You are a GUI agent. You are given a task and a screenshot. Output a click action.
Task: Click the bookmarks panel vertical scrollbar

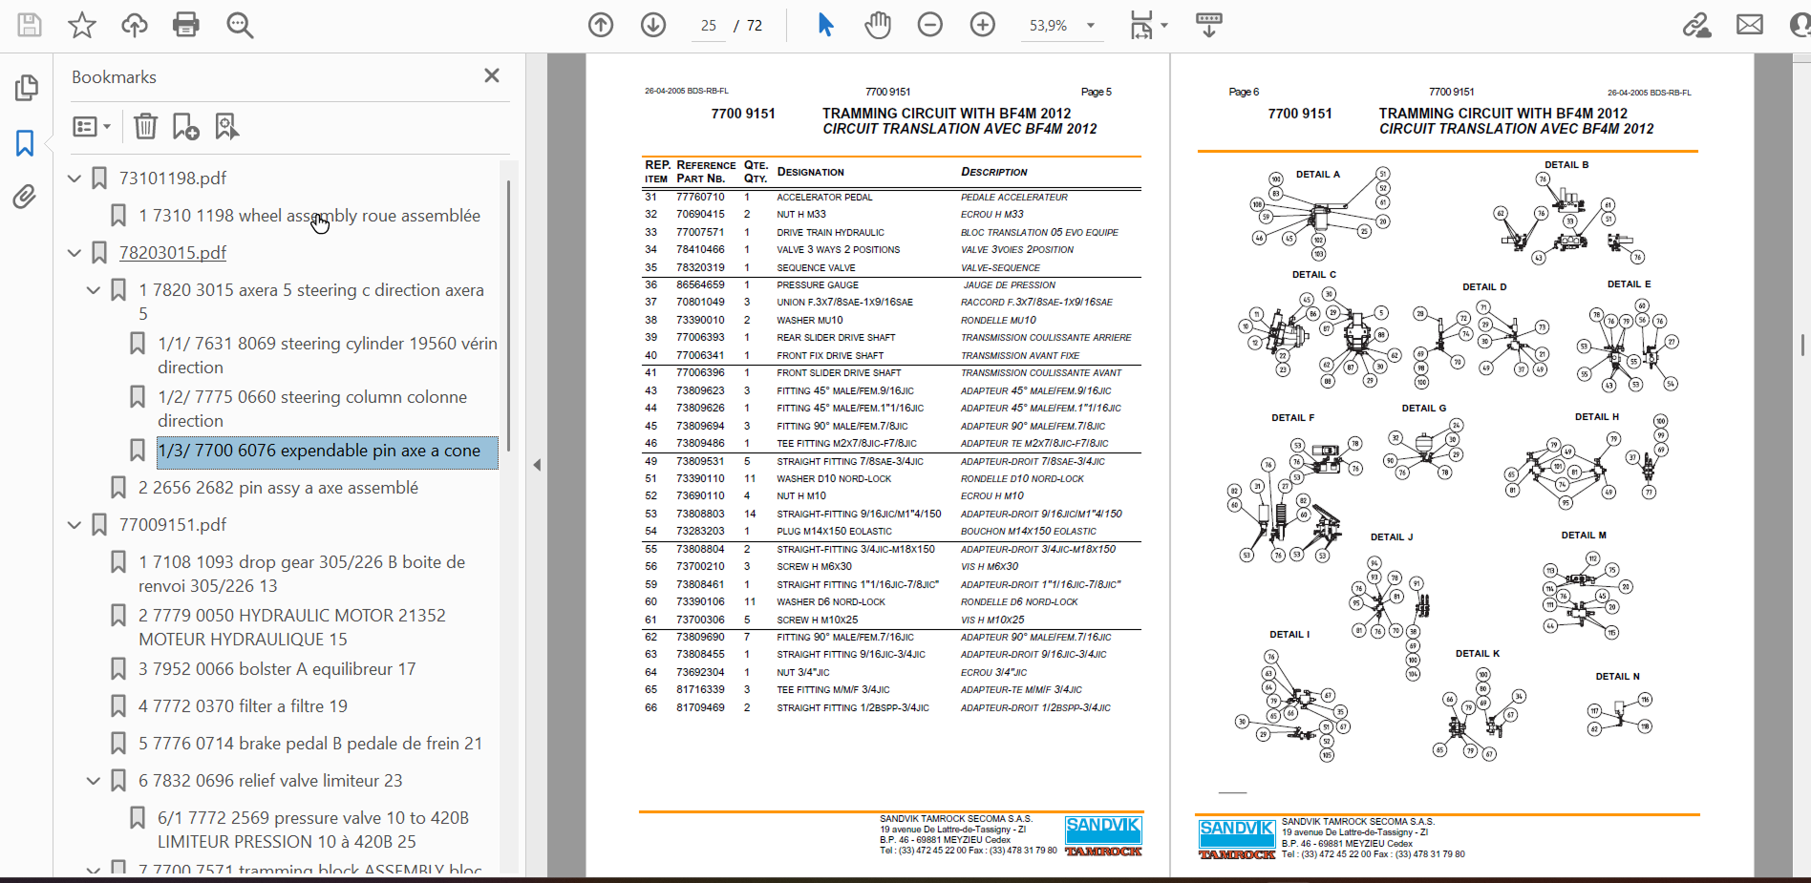[x=508, y=315]
